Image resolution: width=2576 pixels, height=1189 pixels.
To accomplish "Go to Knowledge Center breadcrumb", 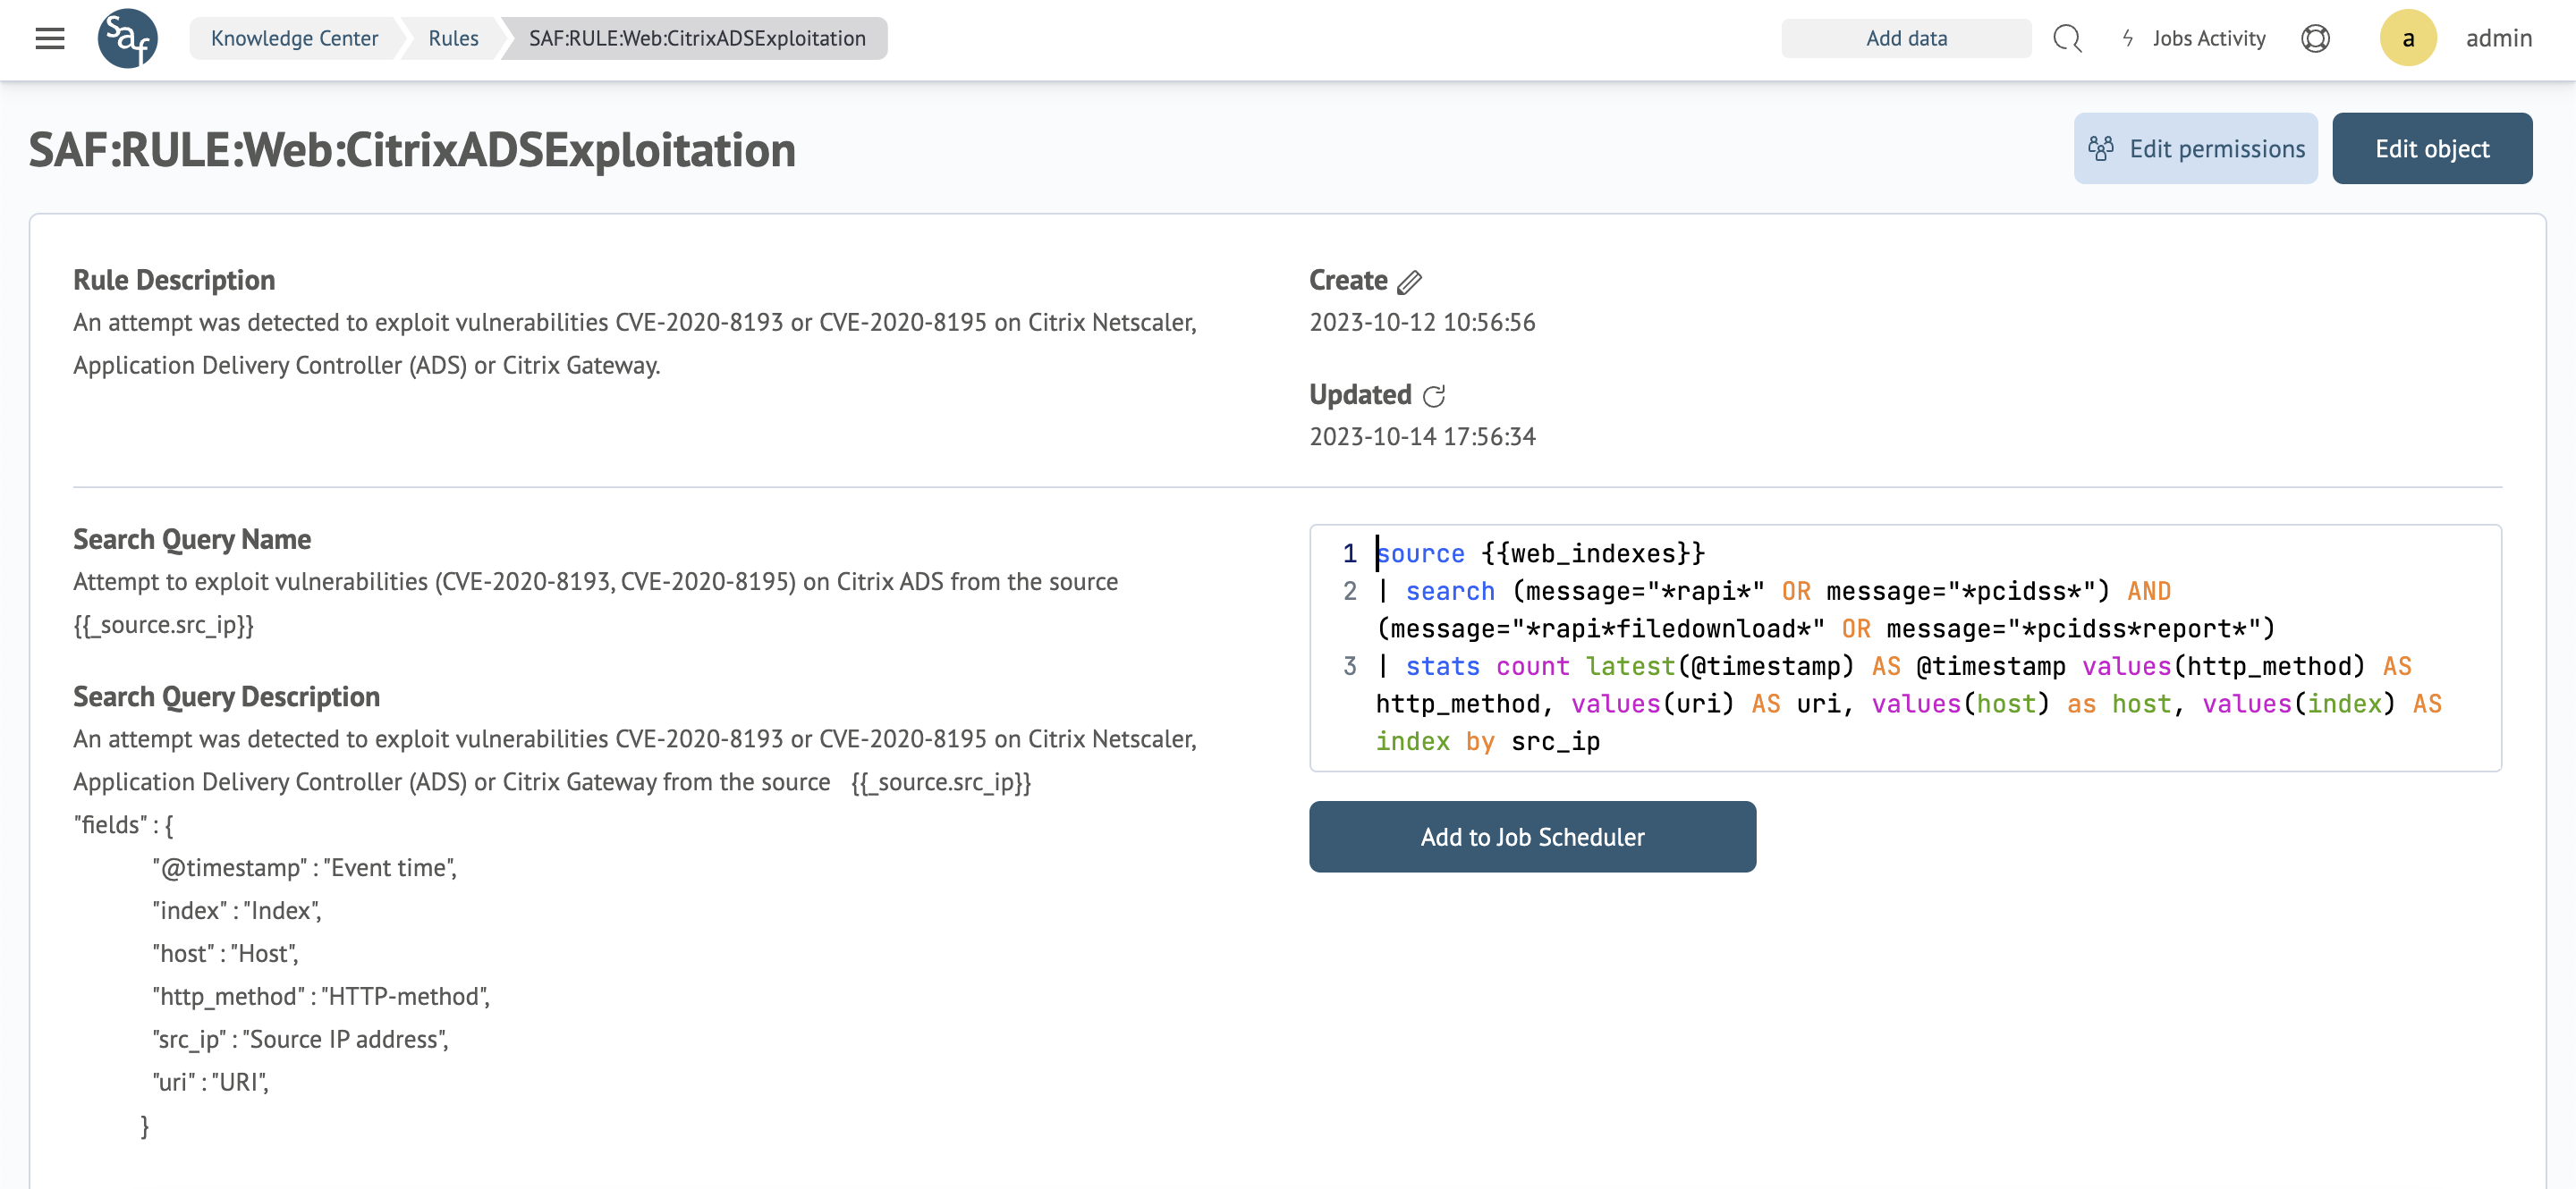I will [x=294, y=38].
